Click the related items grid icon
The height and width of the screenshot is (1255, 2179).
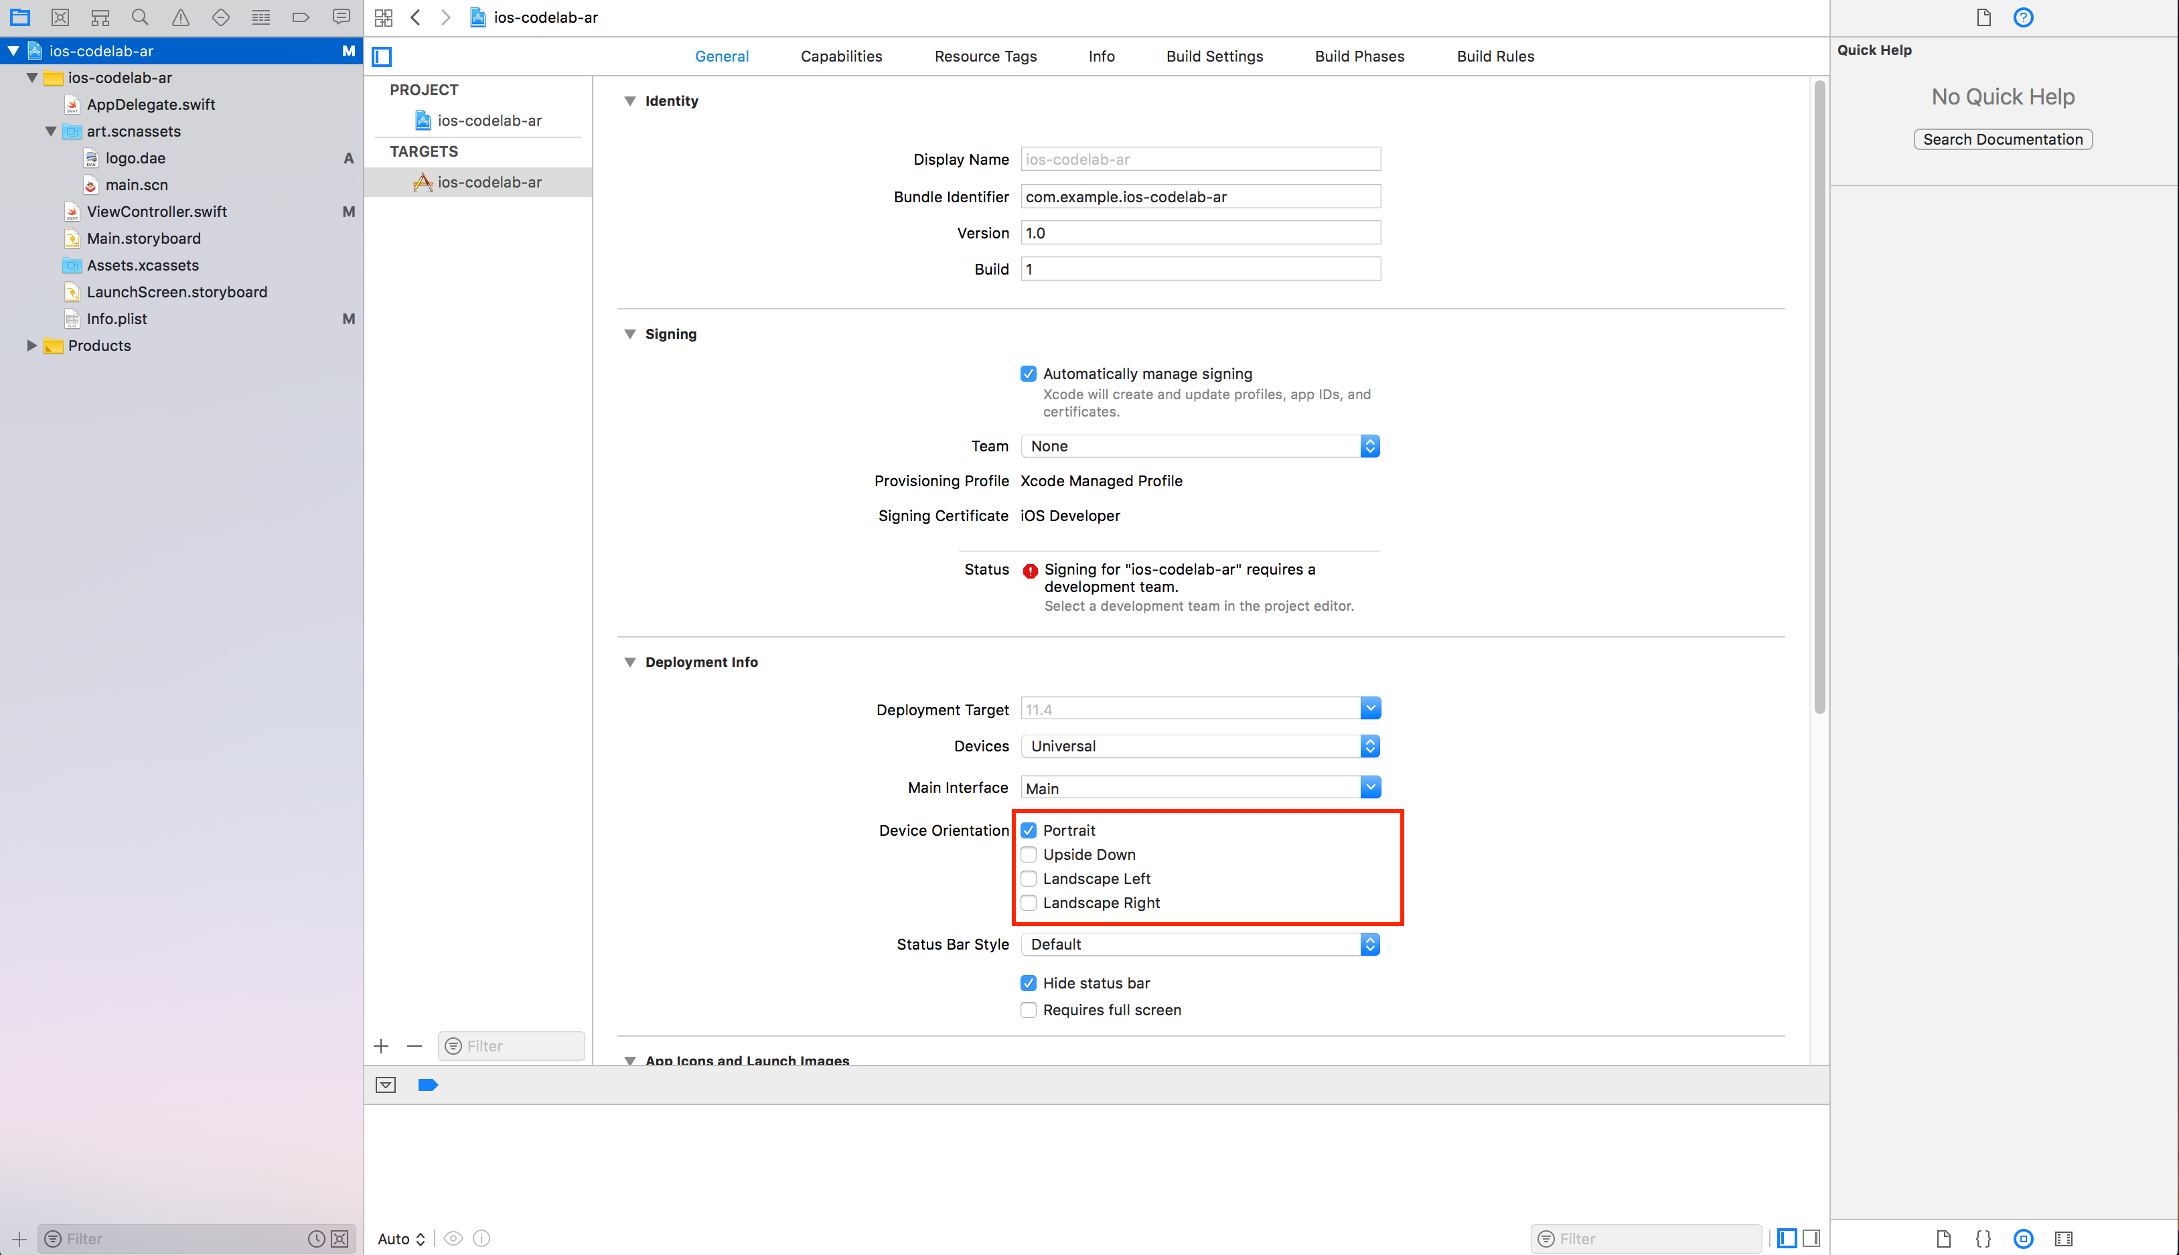click(x=384, y=17)
